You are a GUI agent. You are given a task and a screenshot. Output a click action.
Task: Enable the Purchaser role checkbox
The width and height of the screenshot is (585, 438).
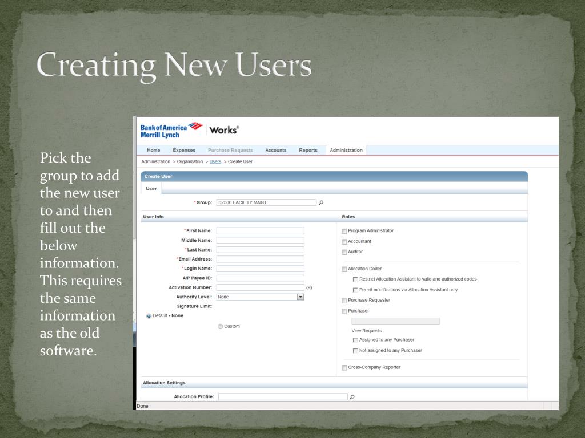click(x=344, y=311)
